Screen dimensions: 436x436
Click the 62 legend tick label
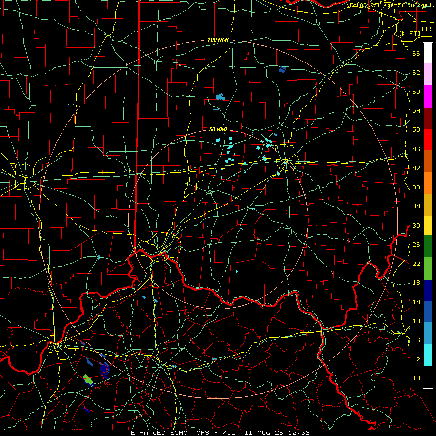coord(416,73)
